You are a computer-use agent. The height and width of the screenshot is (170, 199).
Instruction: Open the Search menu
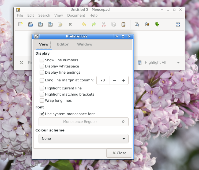44,15
